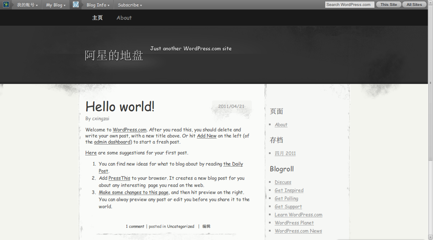Click the Search WordPress.com field
Image resolution: width=433 pixels, height=240 pixels.
[x=349, y=5]
